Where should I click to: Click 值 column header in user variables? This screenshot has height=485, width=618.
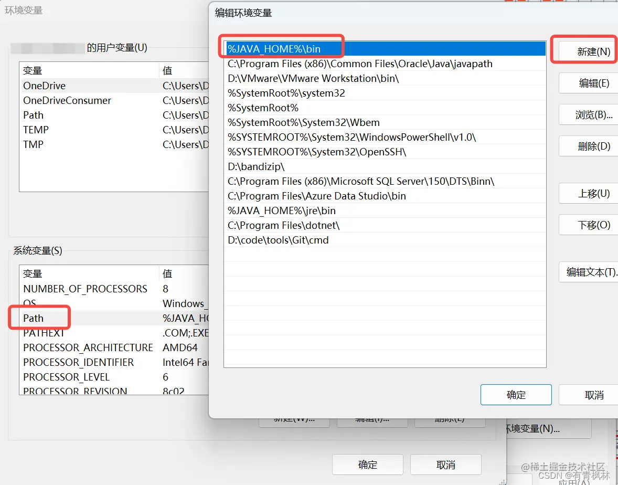[x=184, y=70]
